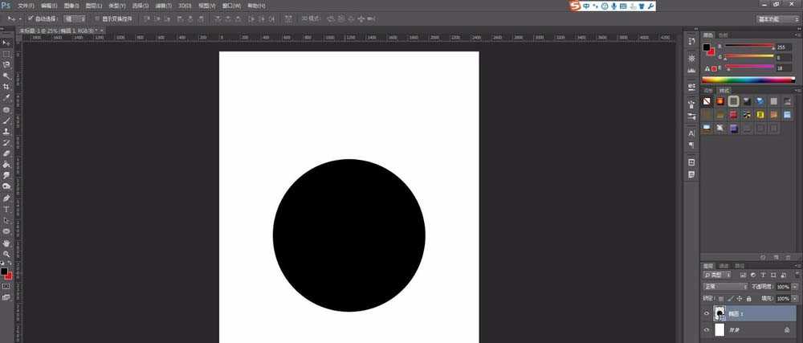Select the Rectangular Marquee tool
803x343 pixels.
click(x=6, y=54)
